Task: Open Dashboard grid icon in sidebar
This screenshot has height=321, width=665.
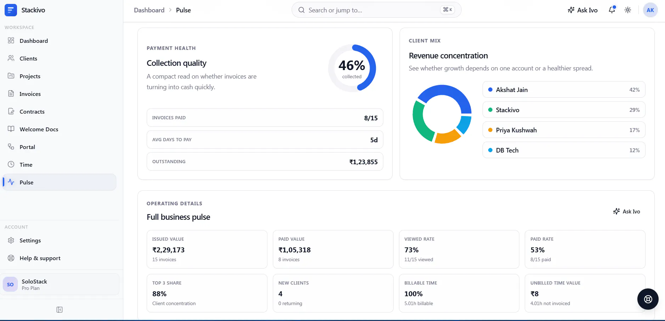Action: pos(11,40)
